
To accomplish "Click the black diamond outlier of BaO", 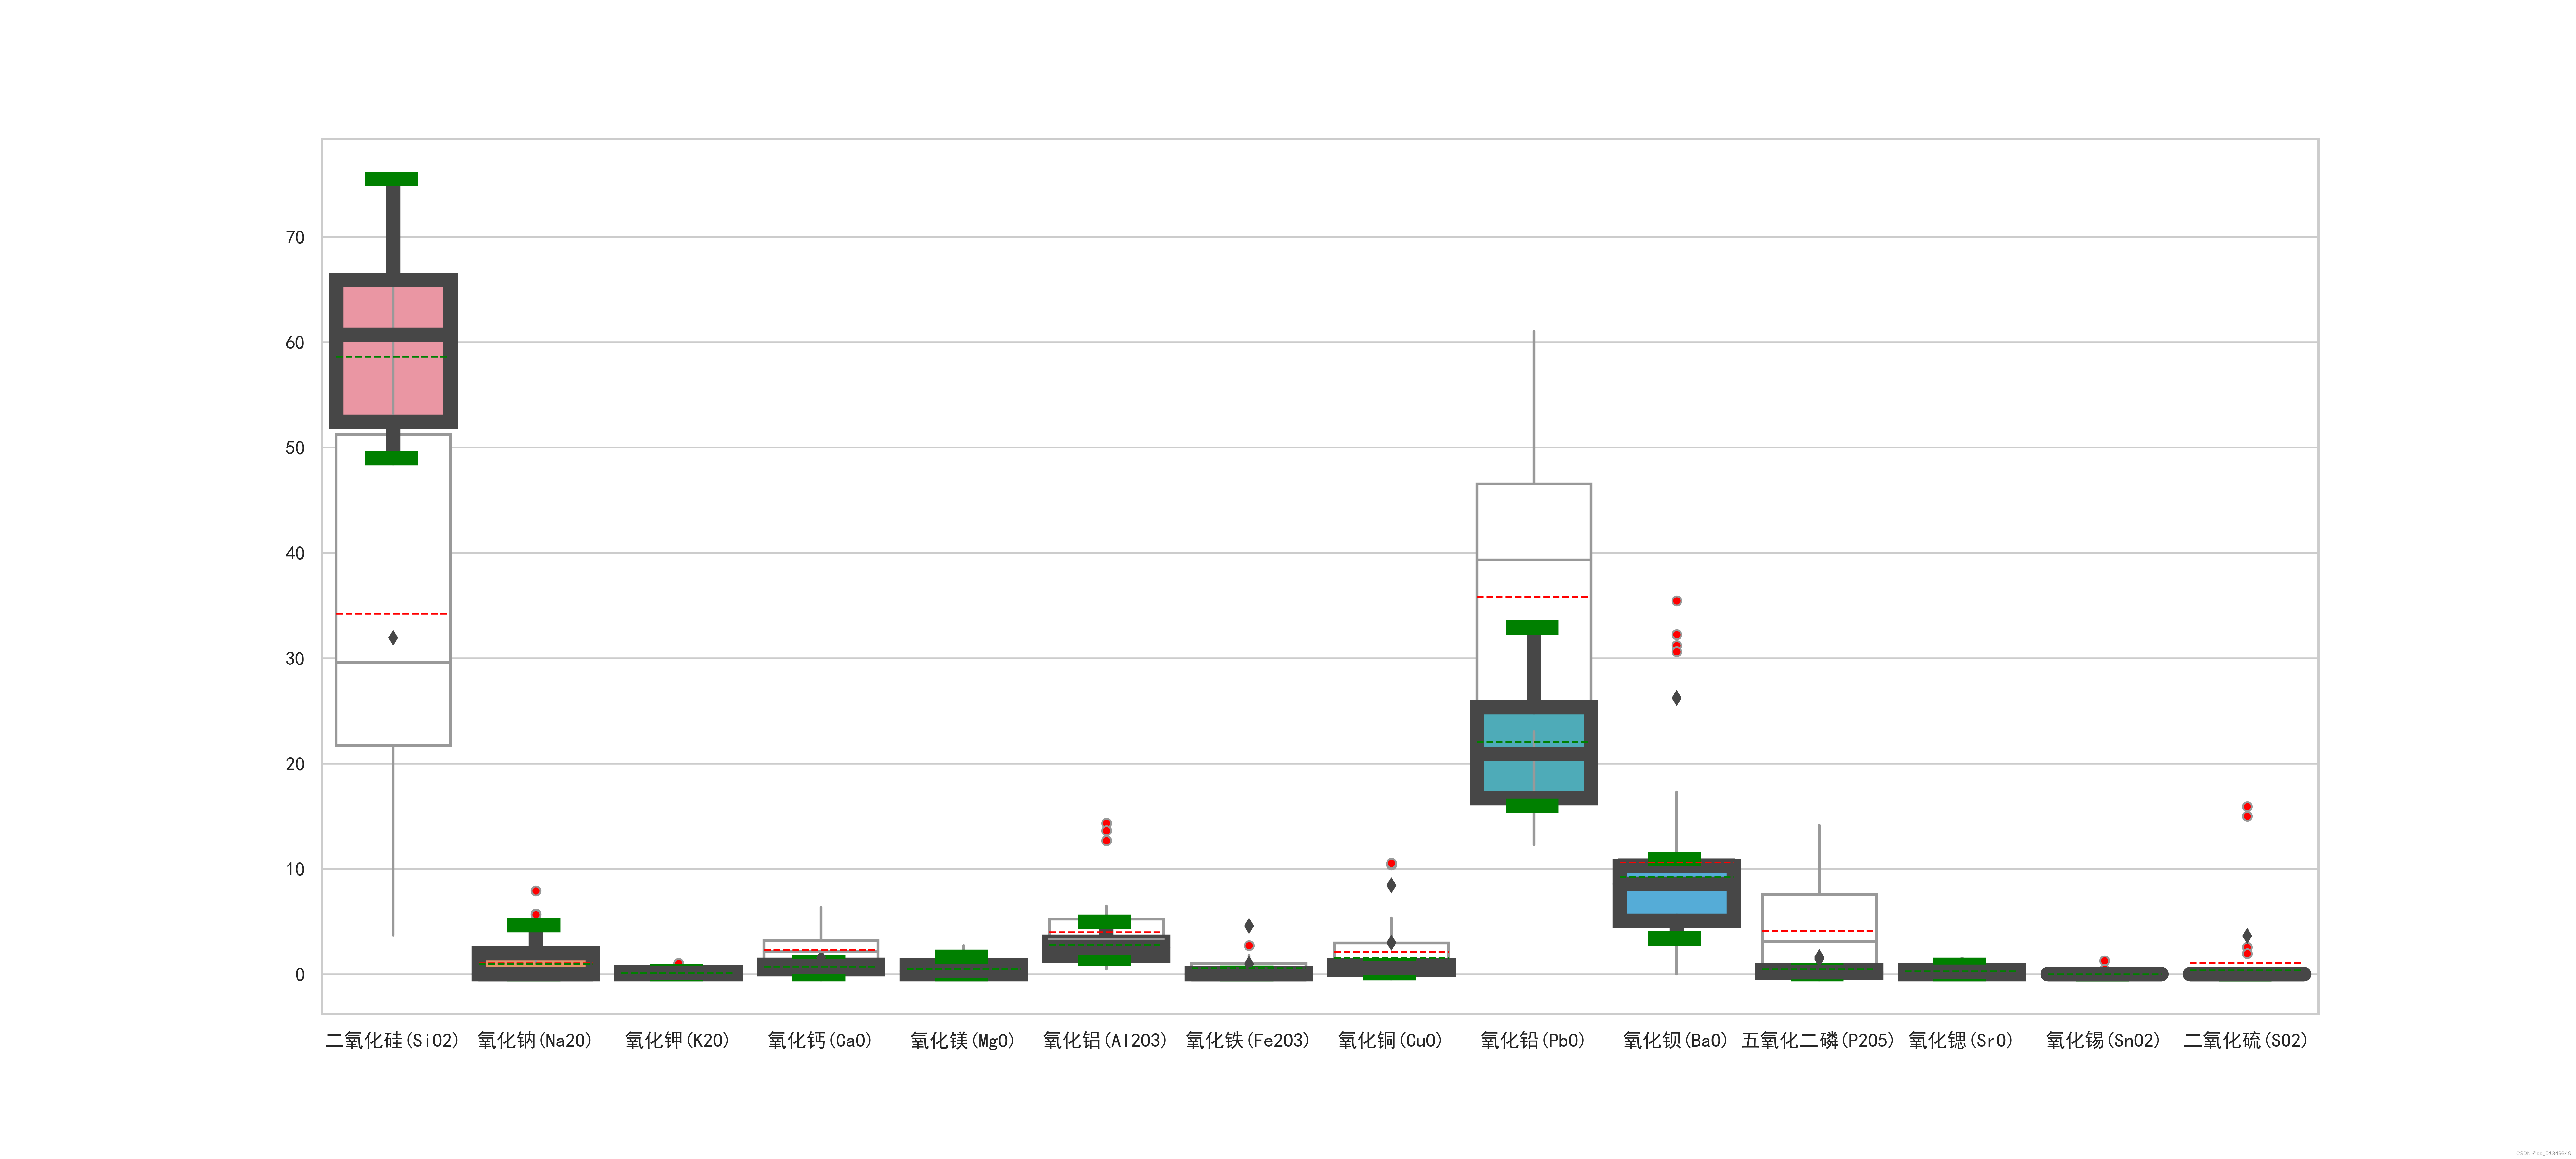I will coord(1677,698).
